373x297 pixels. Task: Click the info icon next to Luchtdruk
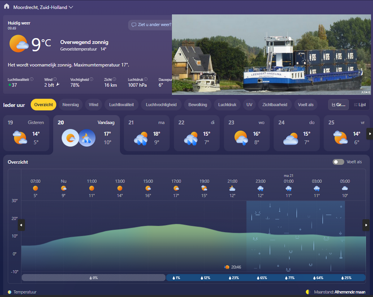pos(146,79)
